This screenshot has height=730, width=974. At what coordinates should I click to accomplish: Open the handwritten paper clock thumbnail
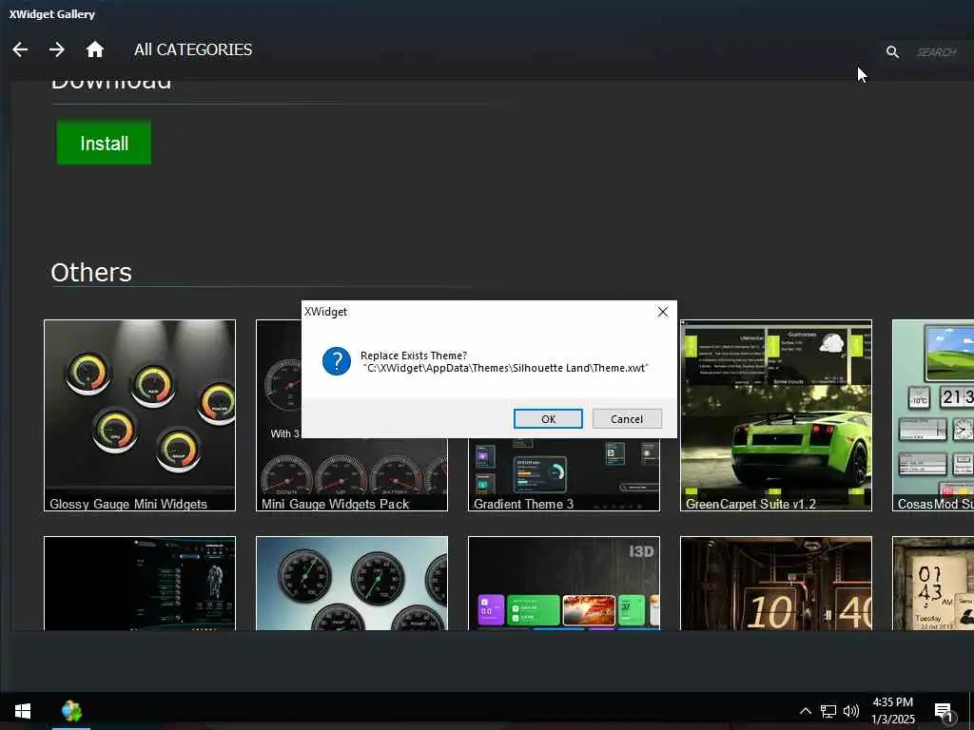[933, 584]
